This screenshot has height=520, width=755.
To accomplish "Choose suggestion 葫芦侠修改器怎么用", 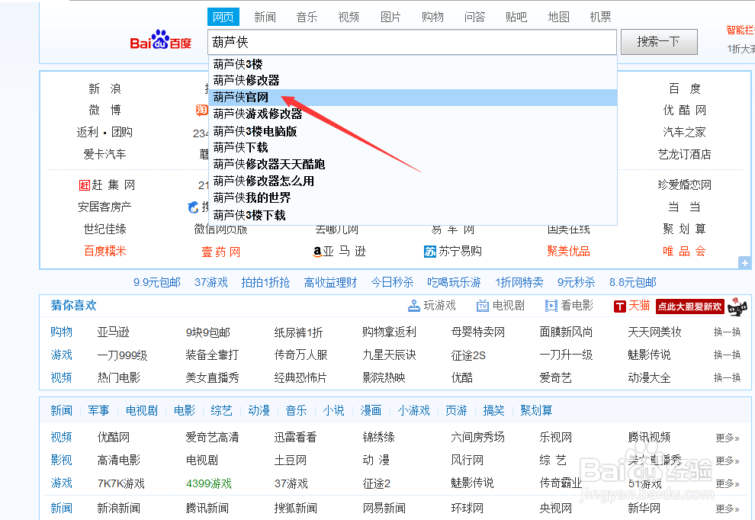I will coord(413,181).
